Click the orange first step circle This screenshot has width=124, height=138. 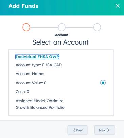click(x=26, y=27)
